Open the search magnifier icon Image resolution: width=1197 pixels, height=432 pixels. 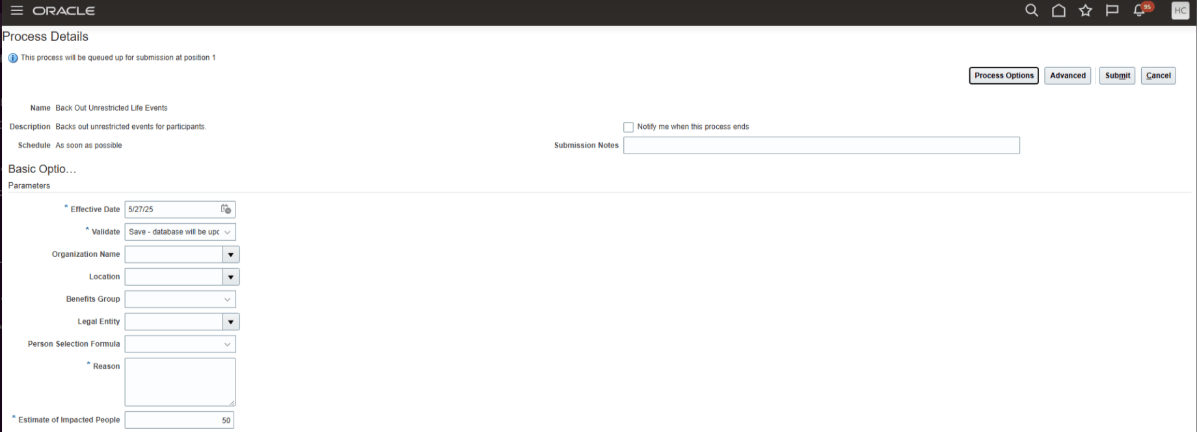[x=1032, y=10]
